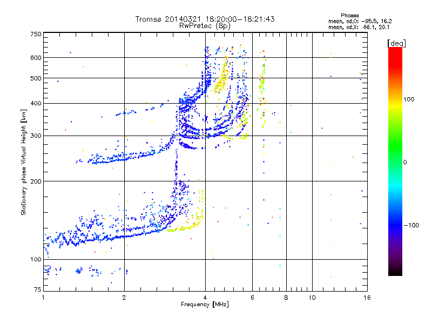Click the black bottom of the phase colorbar

click(395, 272)
